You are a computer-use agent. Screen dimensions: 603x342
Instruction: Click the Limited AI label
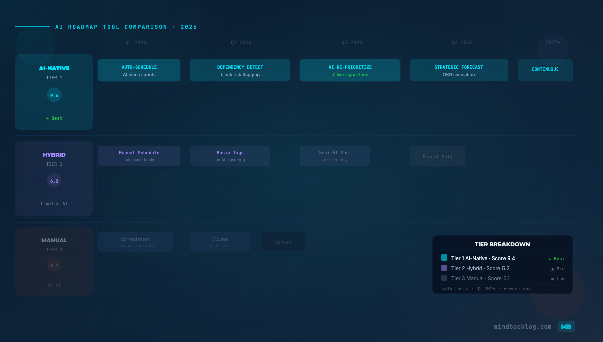[x=54, y=204]
